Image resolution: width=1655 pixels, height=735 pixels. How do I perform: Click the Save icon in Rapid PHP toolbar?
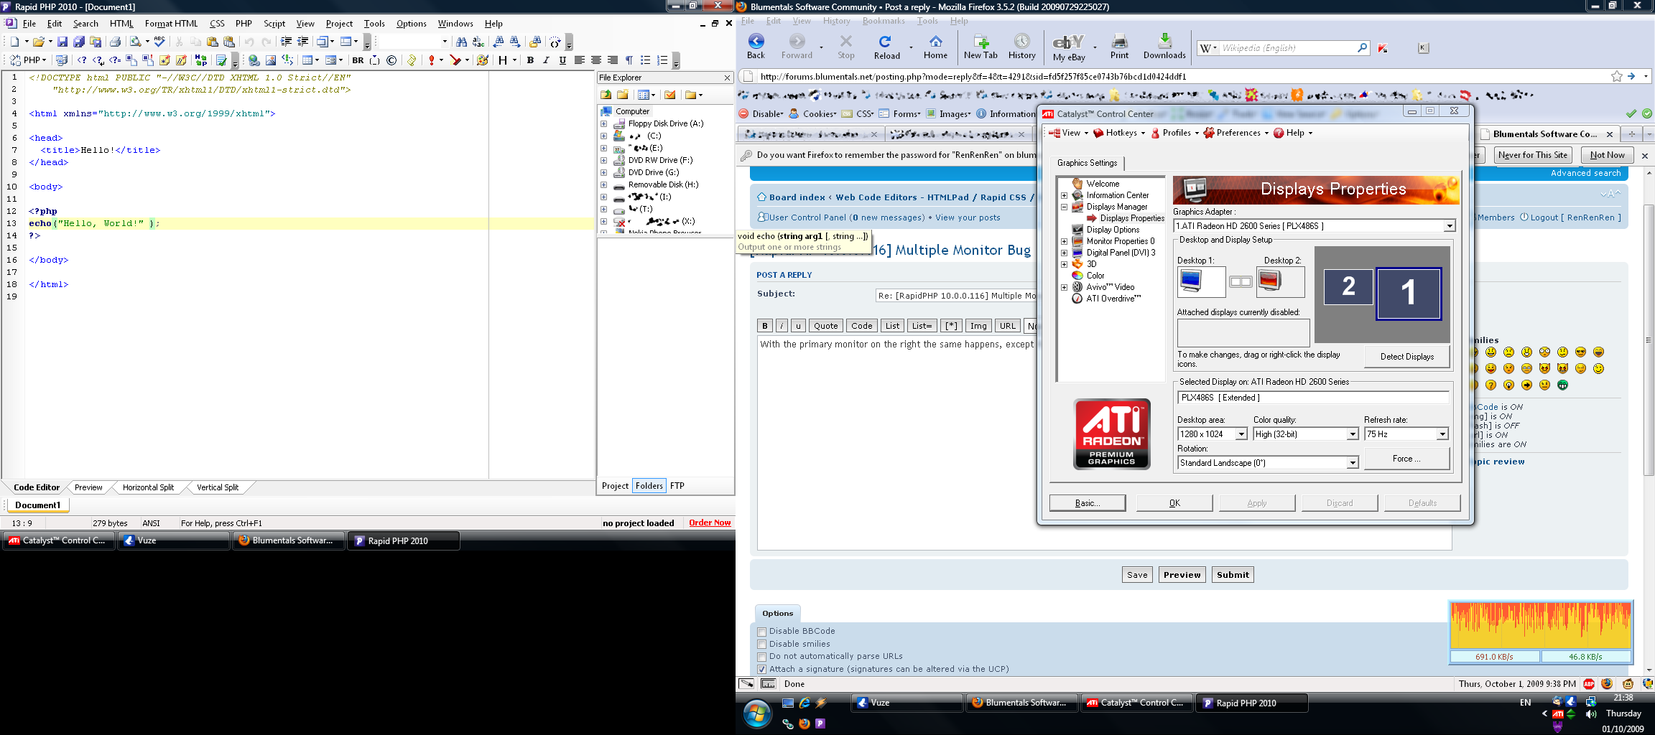(x=62, y=42)
